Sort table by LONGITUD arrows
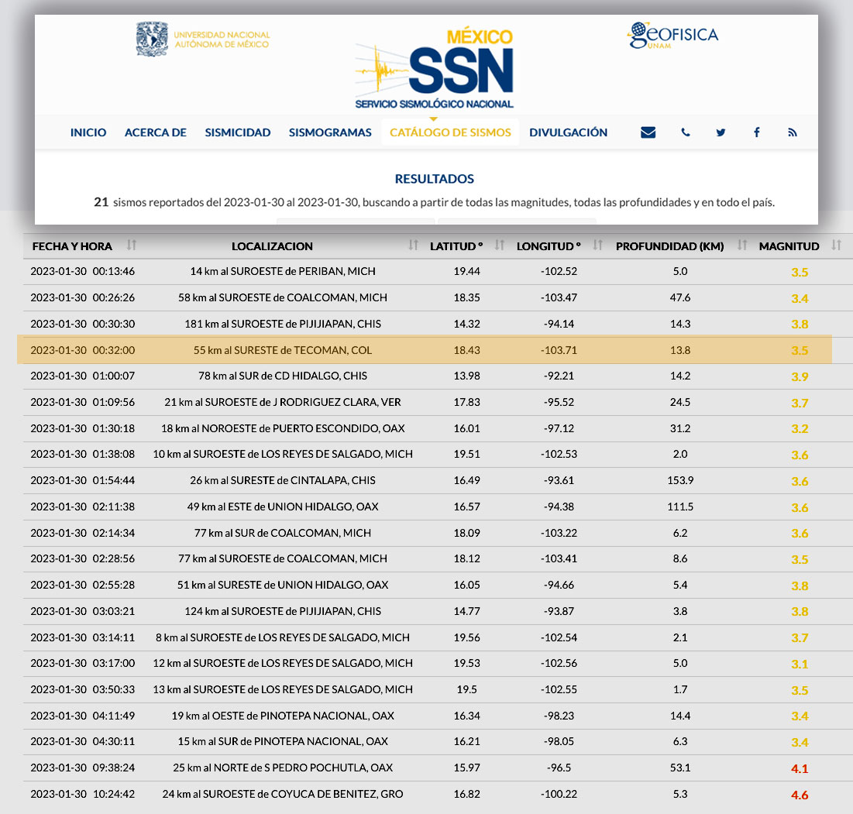The height and width of the screenshot is (814, 853). (x=598, y=246)
